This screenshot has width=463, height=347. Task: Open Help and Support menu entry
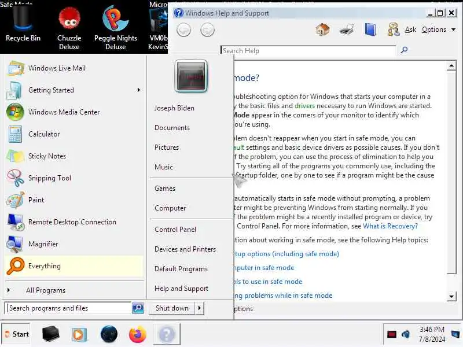tap(181, 289)
